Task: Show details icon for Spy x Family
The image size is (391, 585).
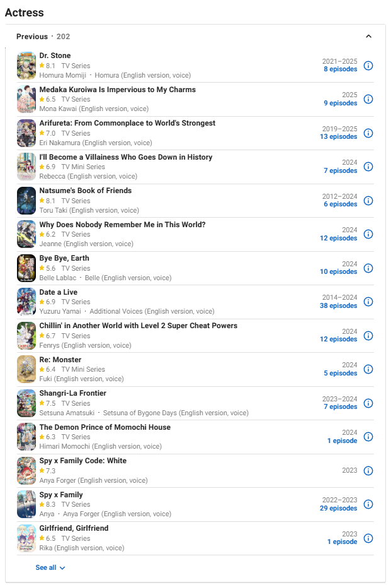Action: pos(368,504)
